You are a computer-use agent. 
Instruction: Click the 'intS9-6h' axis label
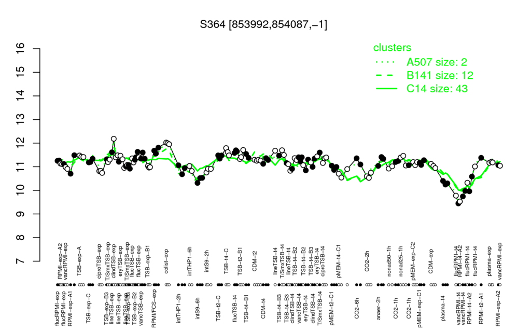click(198, 308)
